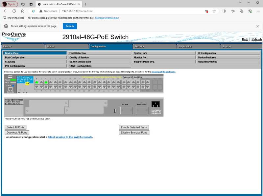Dismiss the settings update banner
This screenshot has height=196, width=263.
tap(257, 26)
